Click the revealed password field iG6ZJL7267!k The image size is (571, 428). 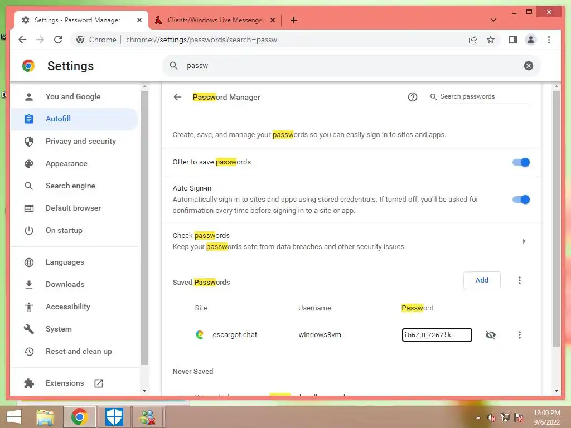coord(437,335)
